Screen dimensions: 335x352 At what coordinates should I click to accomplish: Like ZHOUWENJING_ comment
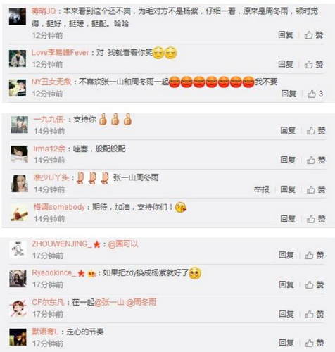[x=315, y=255]
